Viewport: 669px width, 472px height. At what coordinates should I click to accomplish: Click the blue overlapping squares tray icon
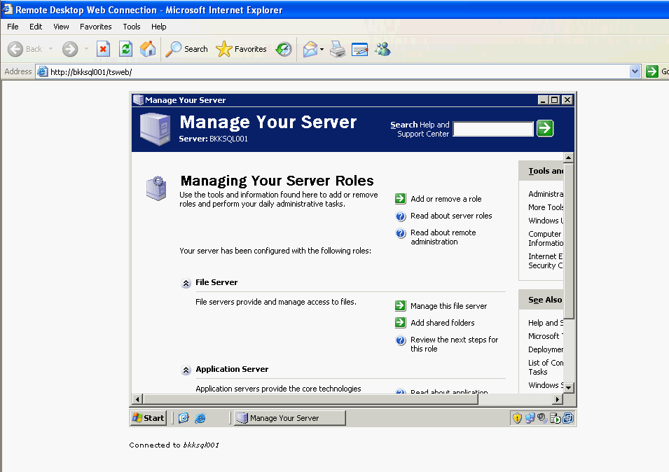568,418
